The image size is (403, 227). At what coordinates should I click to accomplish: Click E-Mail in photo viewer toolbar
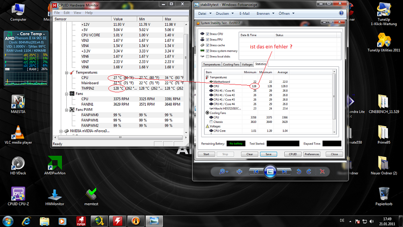245,14
